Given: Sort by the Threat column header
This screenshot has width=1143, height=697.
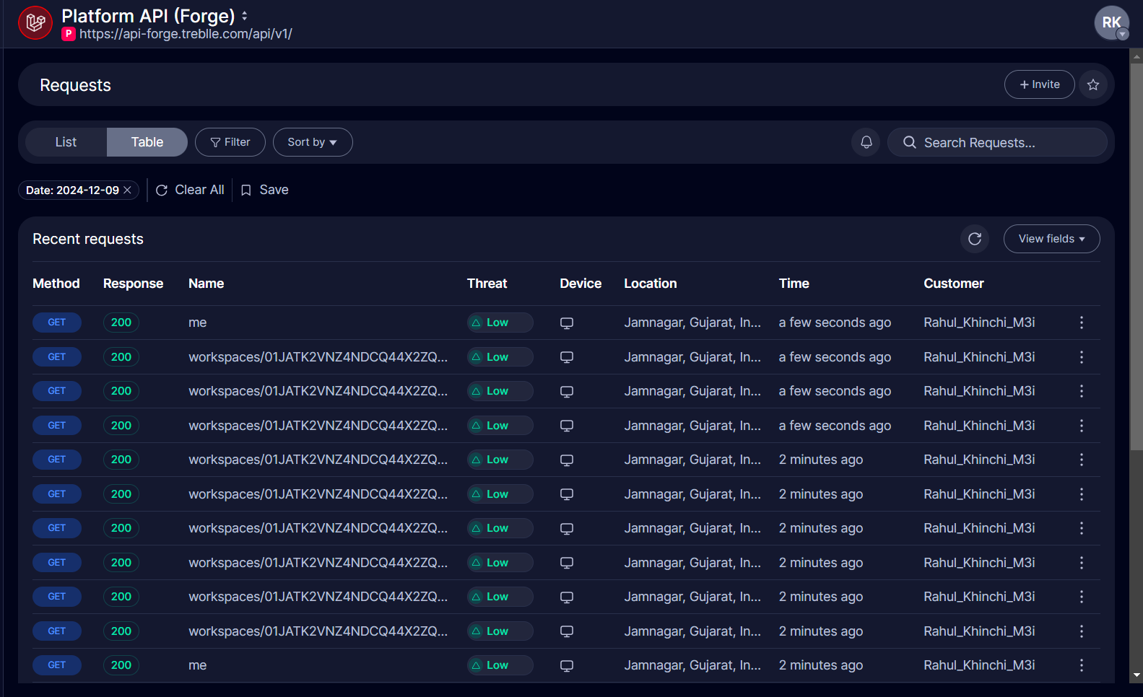Looking at the screenshot, I should coord(487,284).
